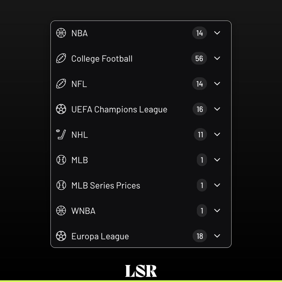Screen dimensions: 282x282
Task: Click the Europa League 18 count badge
Action: 200,236
